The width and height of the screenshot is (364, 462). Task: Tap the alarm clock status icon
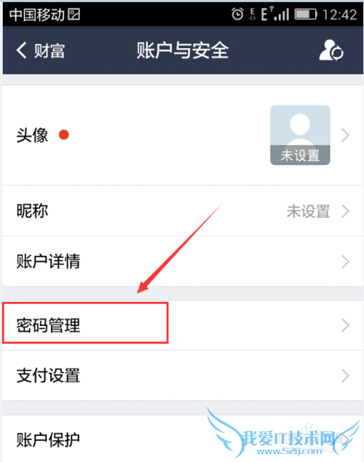237,14
